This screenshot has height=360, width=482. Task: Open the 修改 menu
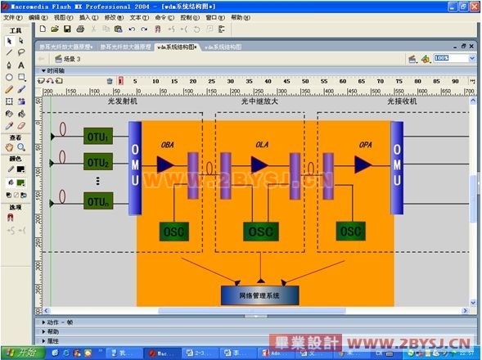coord(114,17)
